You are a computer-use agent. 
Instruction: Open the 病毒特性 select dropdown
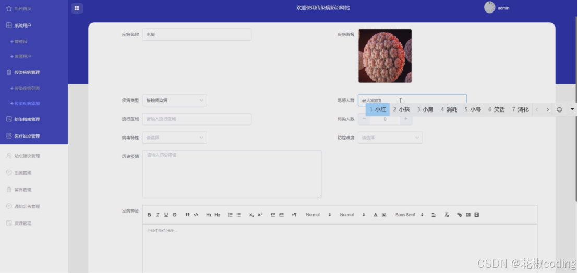coord(174,138)
